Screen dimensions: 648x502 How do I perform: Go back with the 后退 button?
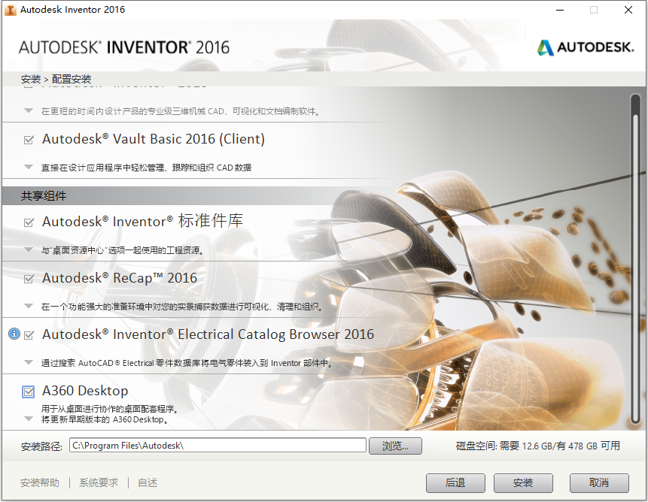[455, 482]
